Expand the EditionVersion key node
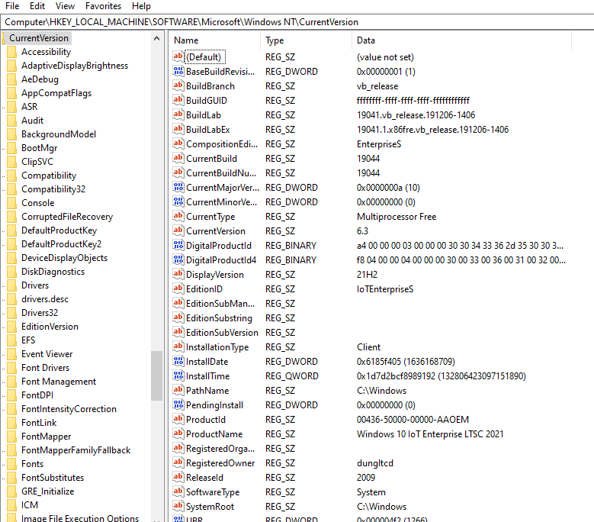 point(3,327)
